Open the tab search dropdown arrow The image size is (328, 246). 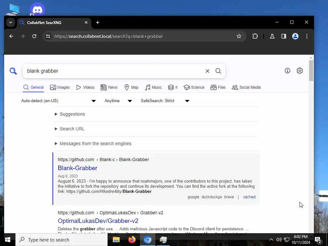11,22
